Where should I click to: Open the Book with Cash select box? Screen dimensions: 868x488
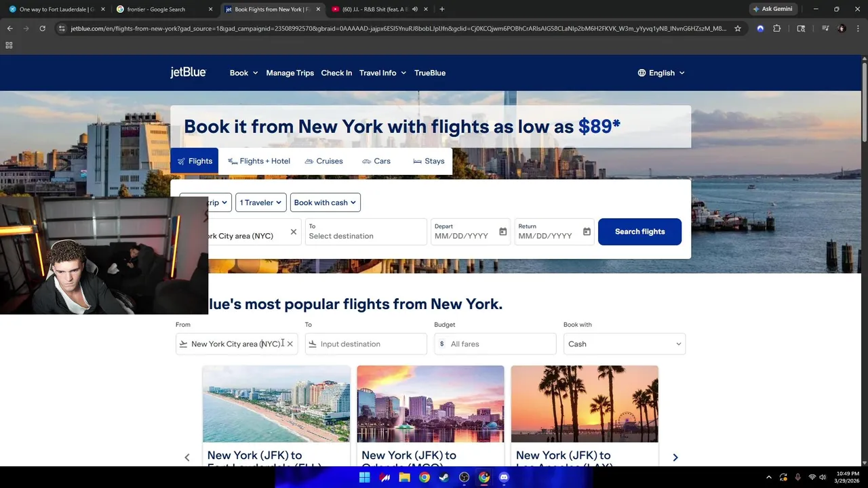tap(624, 344)
